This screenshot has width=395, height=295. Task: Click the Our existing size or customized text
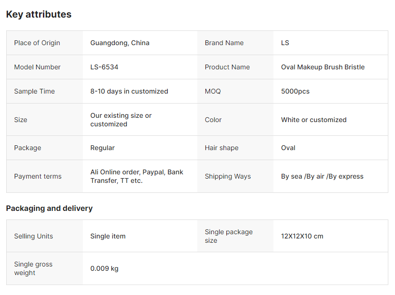pos(121,120)
